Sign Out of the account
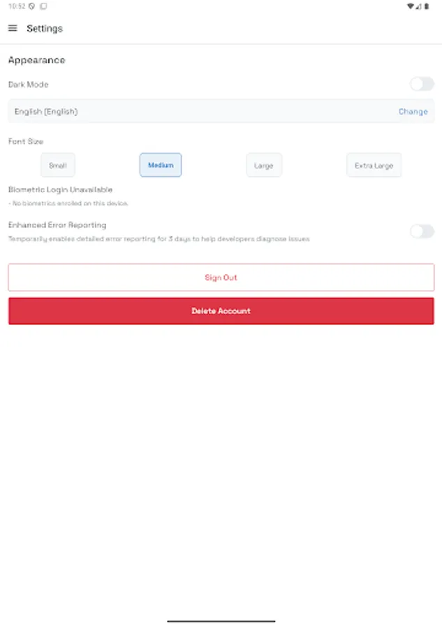This screenshot has width=442, height=629. (221, 277)
